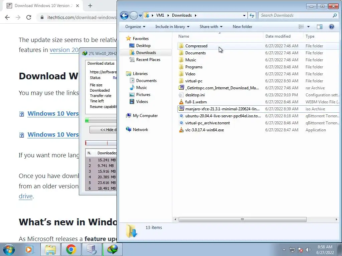Sort by the Name column header
The width and height of the screenshot is (342, 256).
click(220, 36)
